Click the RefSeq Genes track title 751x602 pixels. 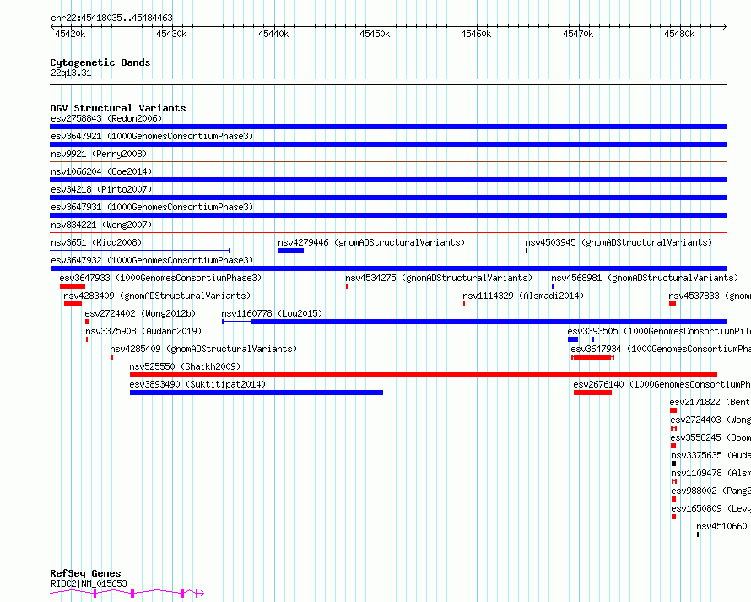[85, 573]
